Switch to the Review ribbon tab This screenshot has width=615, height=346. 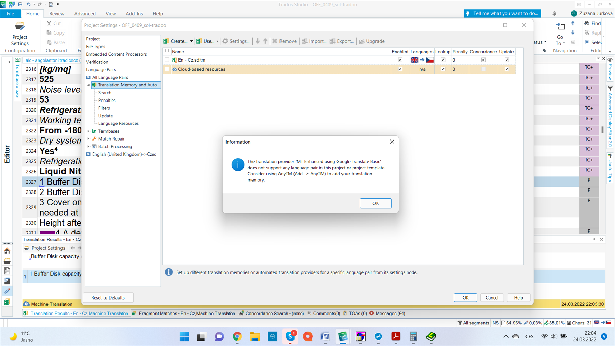[x=57, y=14]
